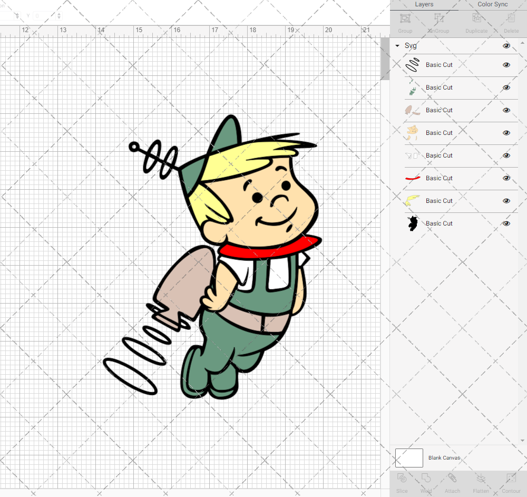Select the Weld tool icon
Viewport: 527px width, 497px height.
click(426, 478)
